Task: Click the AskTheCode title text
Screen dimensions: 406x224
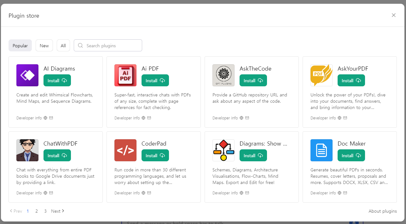Action: [255, 69]
